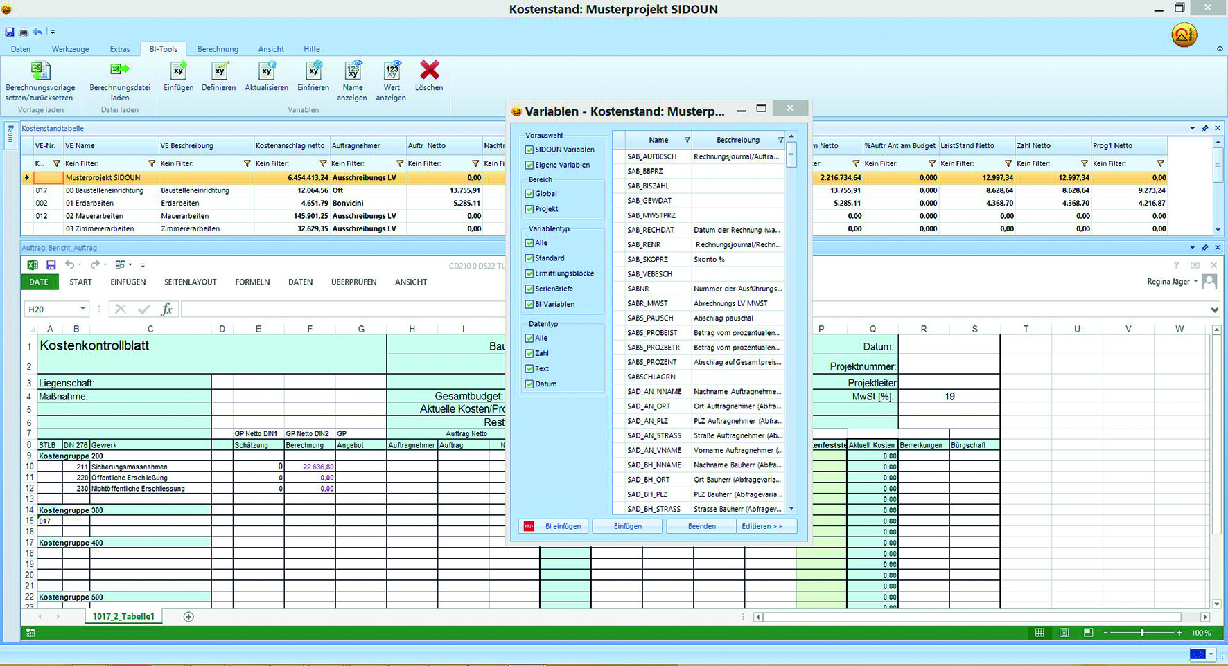This screenshot has height=666, width=1228.
Task: Toggle Eigene Variablen checkbox
Action: (x=529, y=165)
